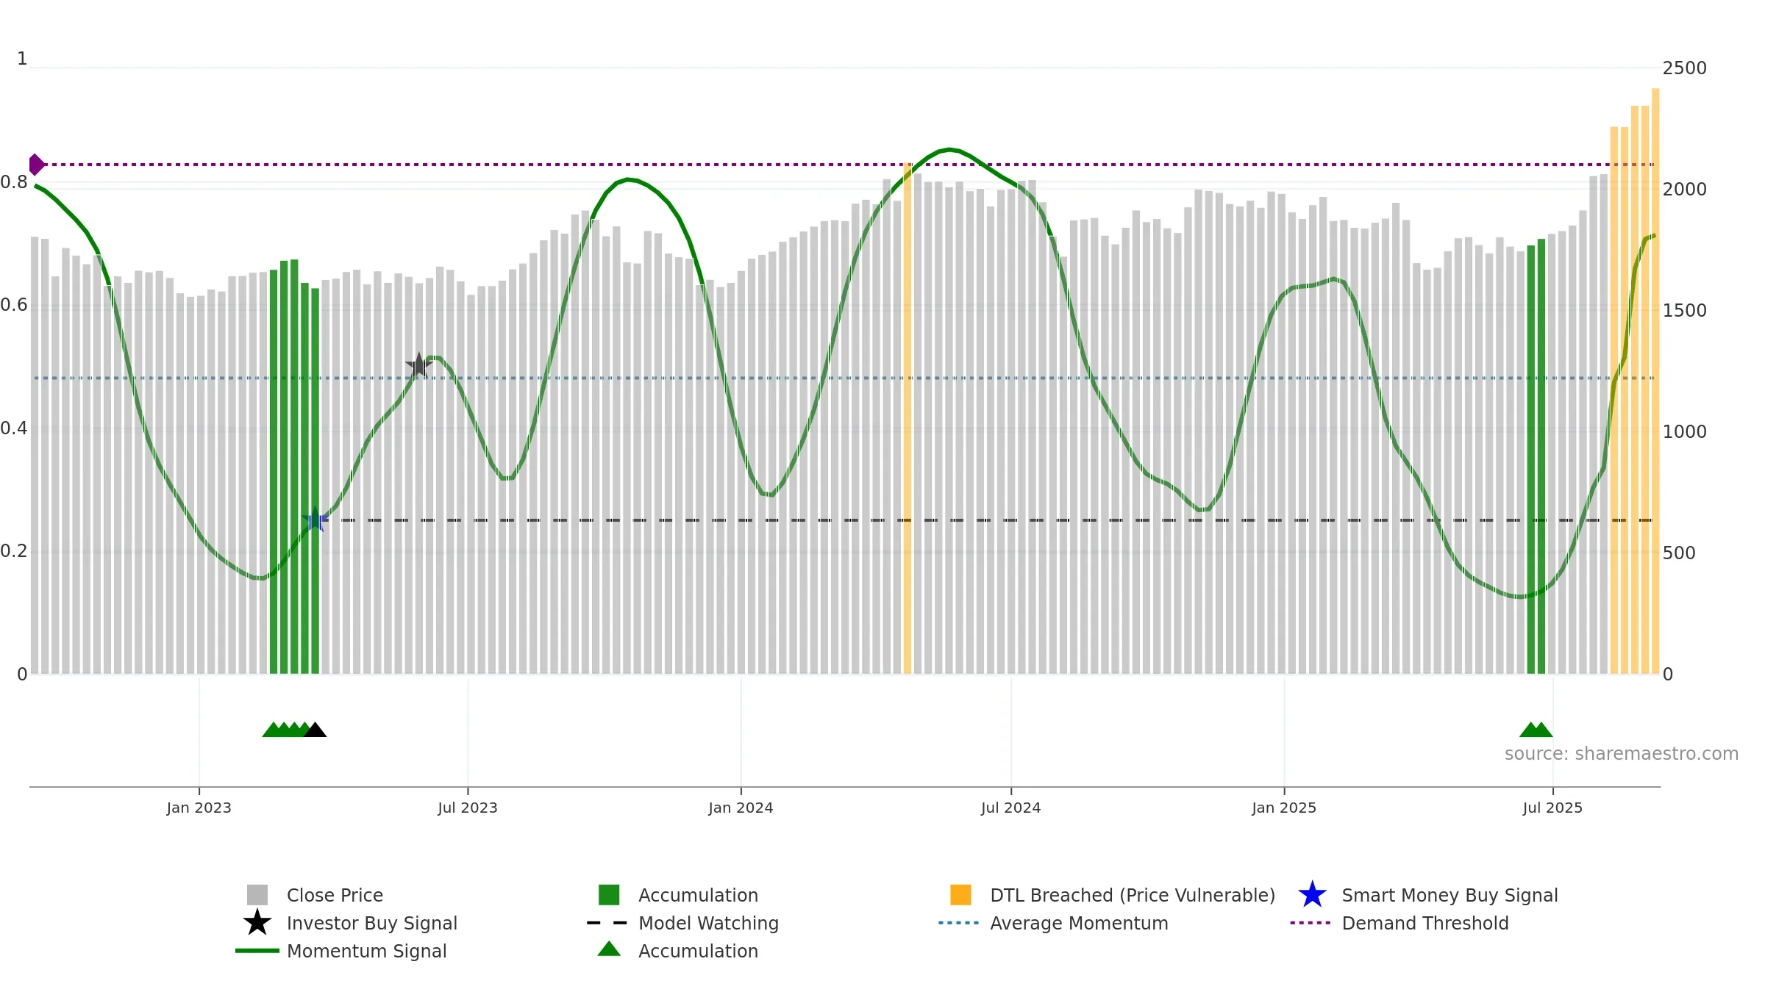This screenshot has width=1765, height=992.
Task: Click the black star legend icon
Action: (x=257, y=922)
